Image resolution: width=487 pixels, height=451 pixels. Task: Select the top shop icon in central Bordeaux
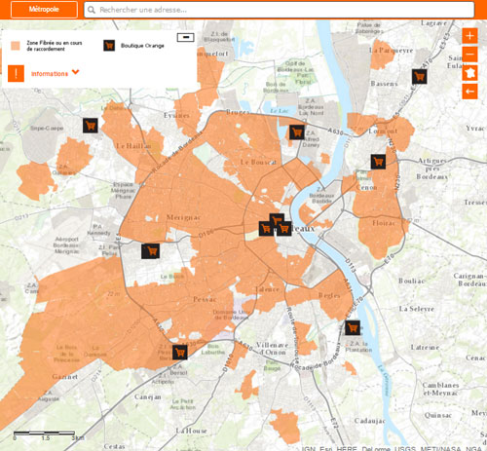coord(277,219)
